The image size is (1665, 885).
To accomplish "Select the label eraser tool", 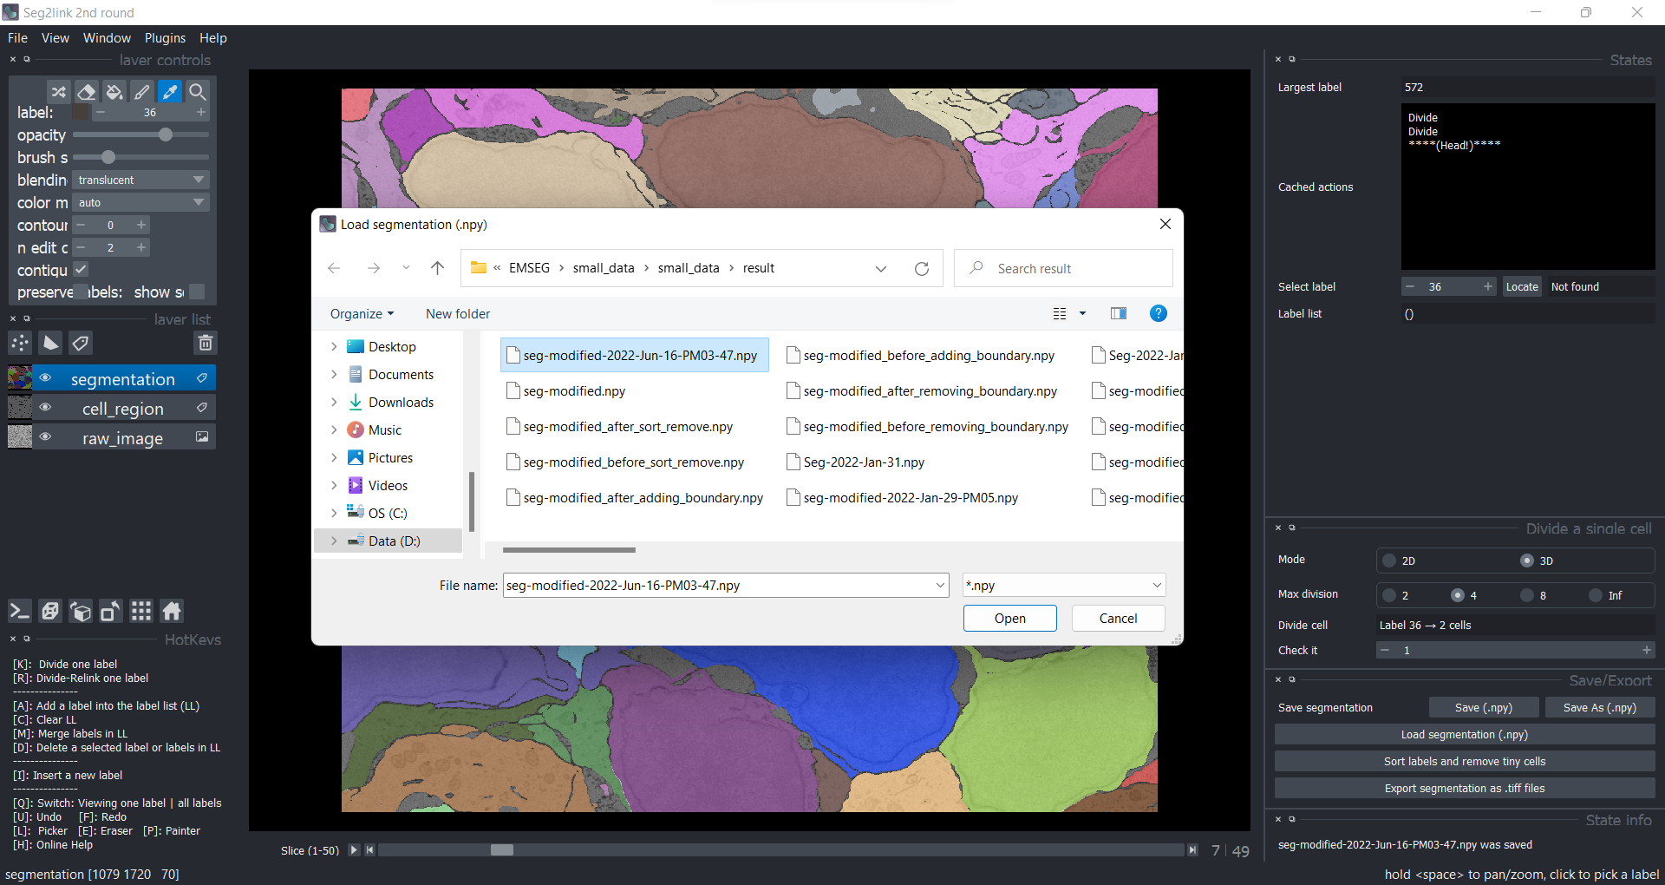I will (86, 91).
